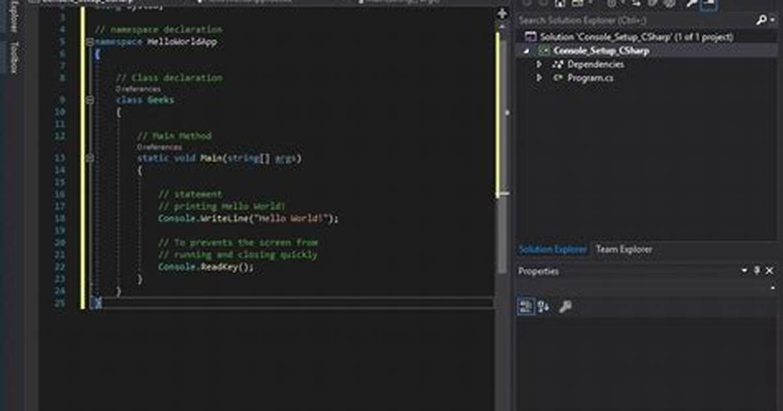Click '// running and closing quickly' comment
The height and width of the screenshot is (411, 783).
238,255
